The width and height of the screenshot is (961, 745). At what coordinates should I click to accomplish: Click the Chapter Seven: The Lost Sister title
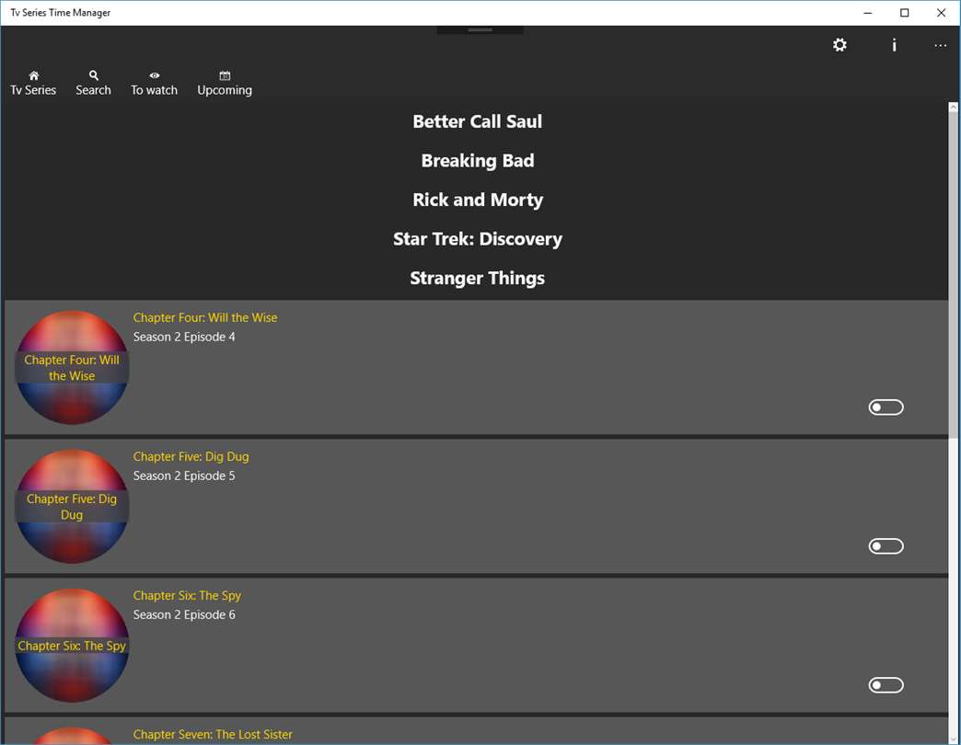tap(213, 735)
